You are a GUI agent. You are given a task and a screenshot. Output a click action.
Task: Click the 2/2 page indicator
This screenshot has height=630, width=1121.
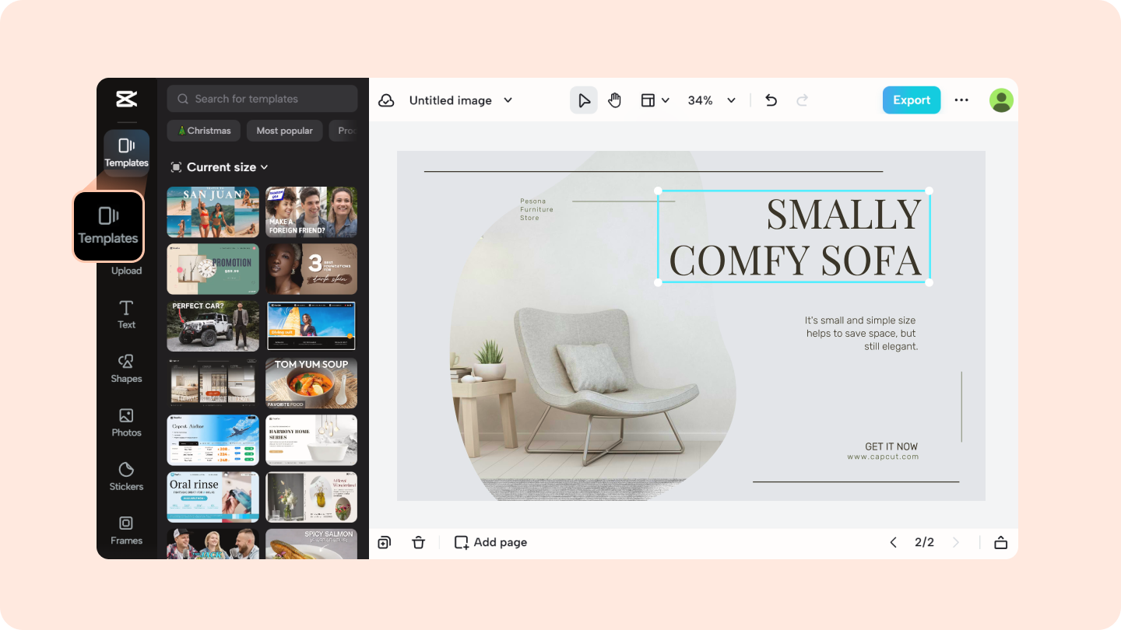(924, 542)
